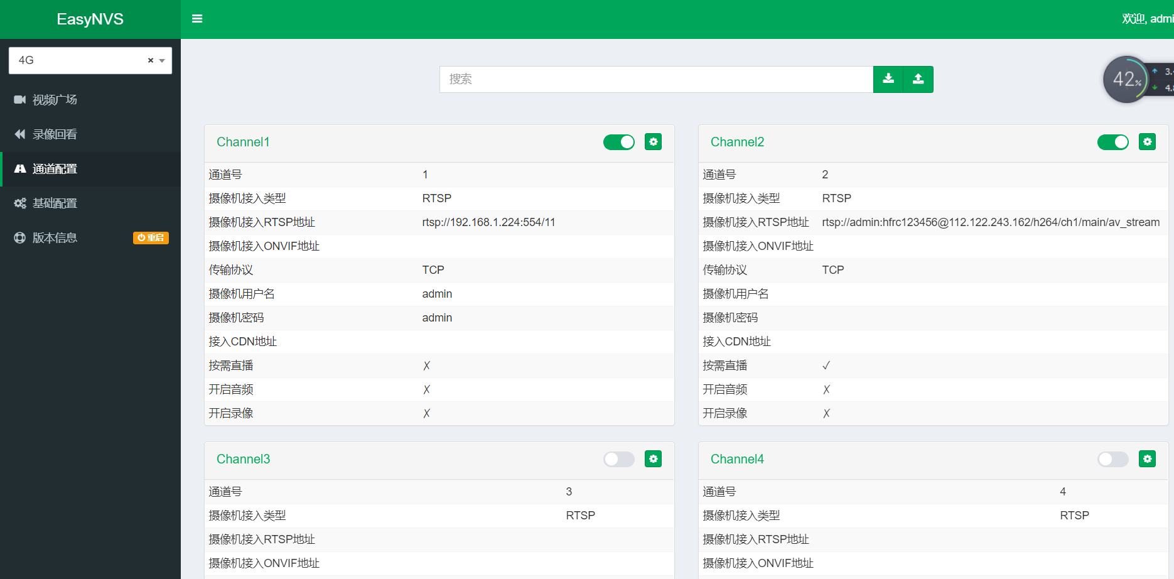
Task: Click the Channel2 RTSP address with admin:hfrc123456
Action: click(x=991, y=222)
